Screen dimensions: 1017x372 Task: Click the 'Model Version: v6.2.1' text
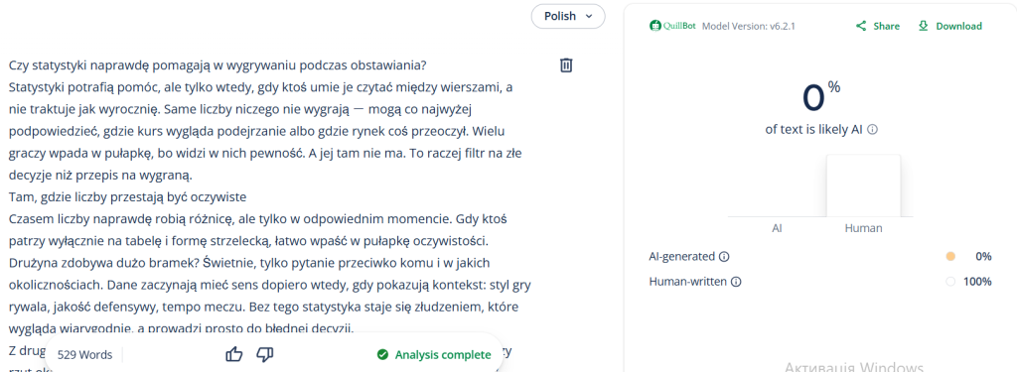coord(749,26)
